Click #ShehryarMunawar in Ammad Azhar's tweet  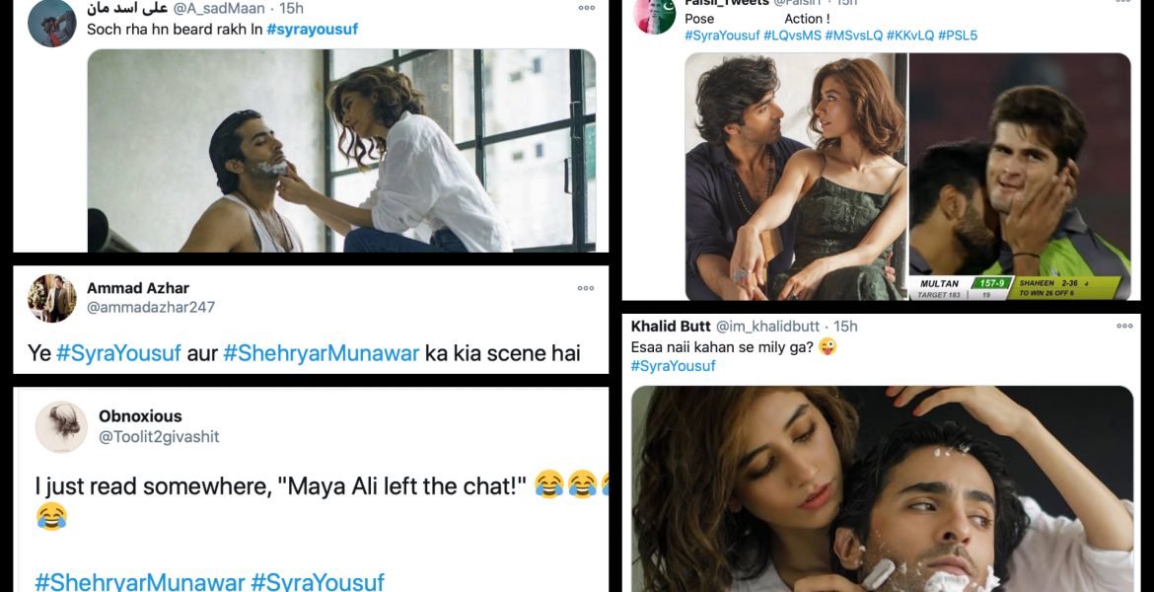coord(322,353)
